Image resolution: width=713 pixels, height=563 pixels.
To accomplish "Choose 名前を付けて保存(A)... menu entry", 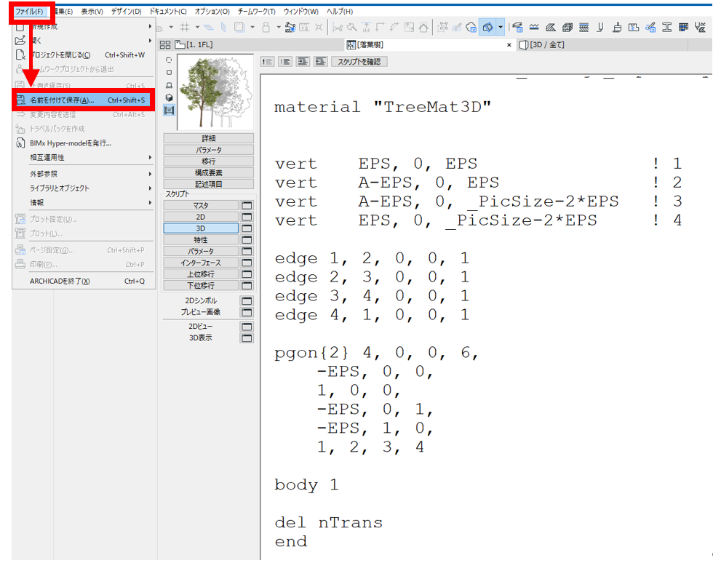I will pyautogui.click(x=84, y=100).
